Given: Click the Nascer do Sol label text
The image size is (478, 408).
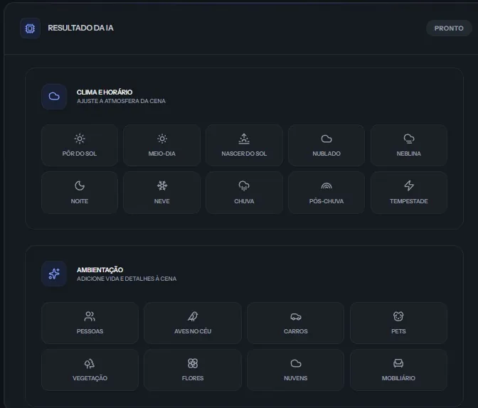Looking at the screenshot, I should pos(244,154).
